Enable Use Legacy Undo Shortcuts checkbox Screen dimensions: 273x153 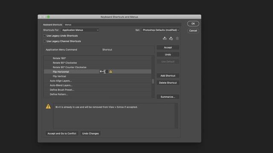click(x=44, y=36)
